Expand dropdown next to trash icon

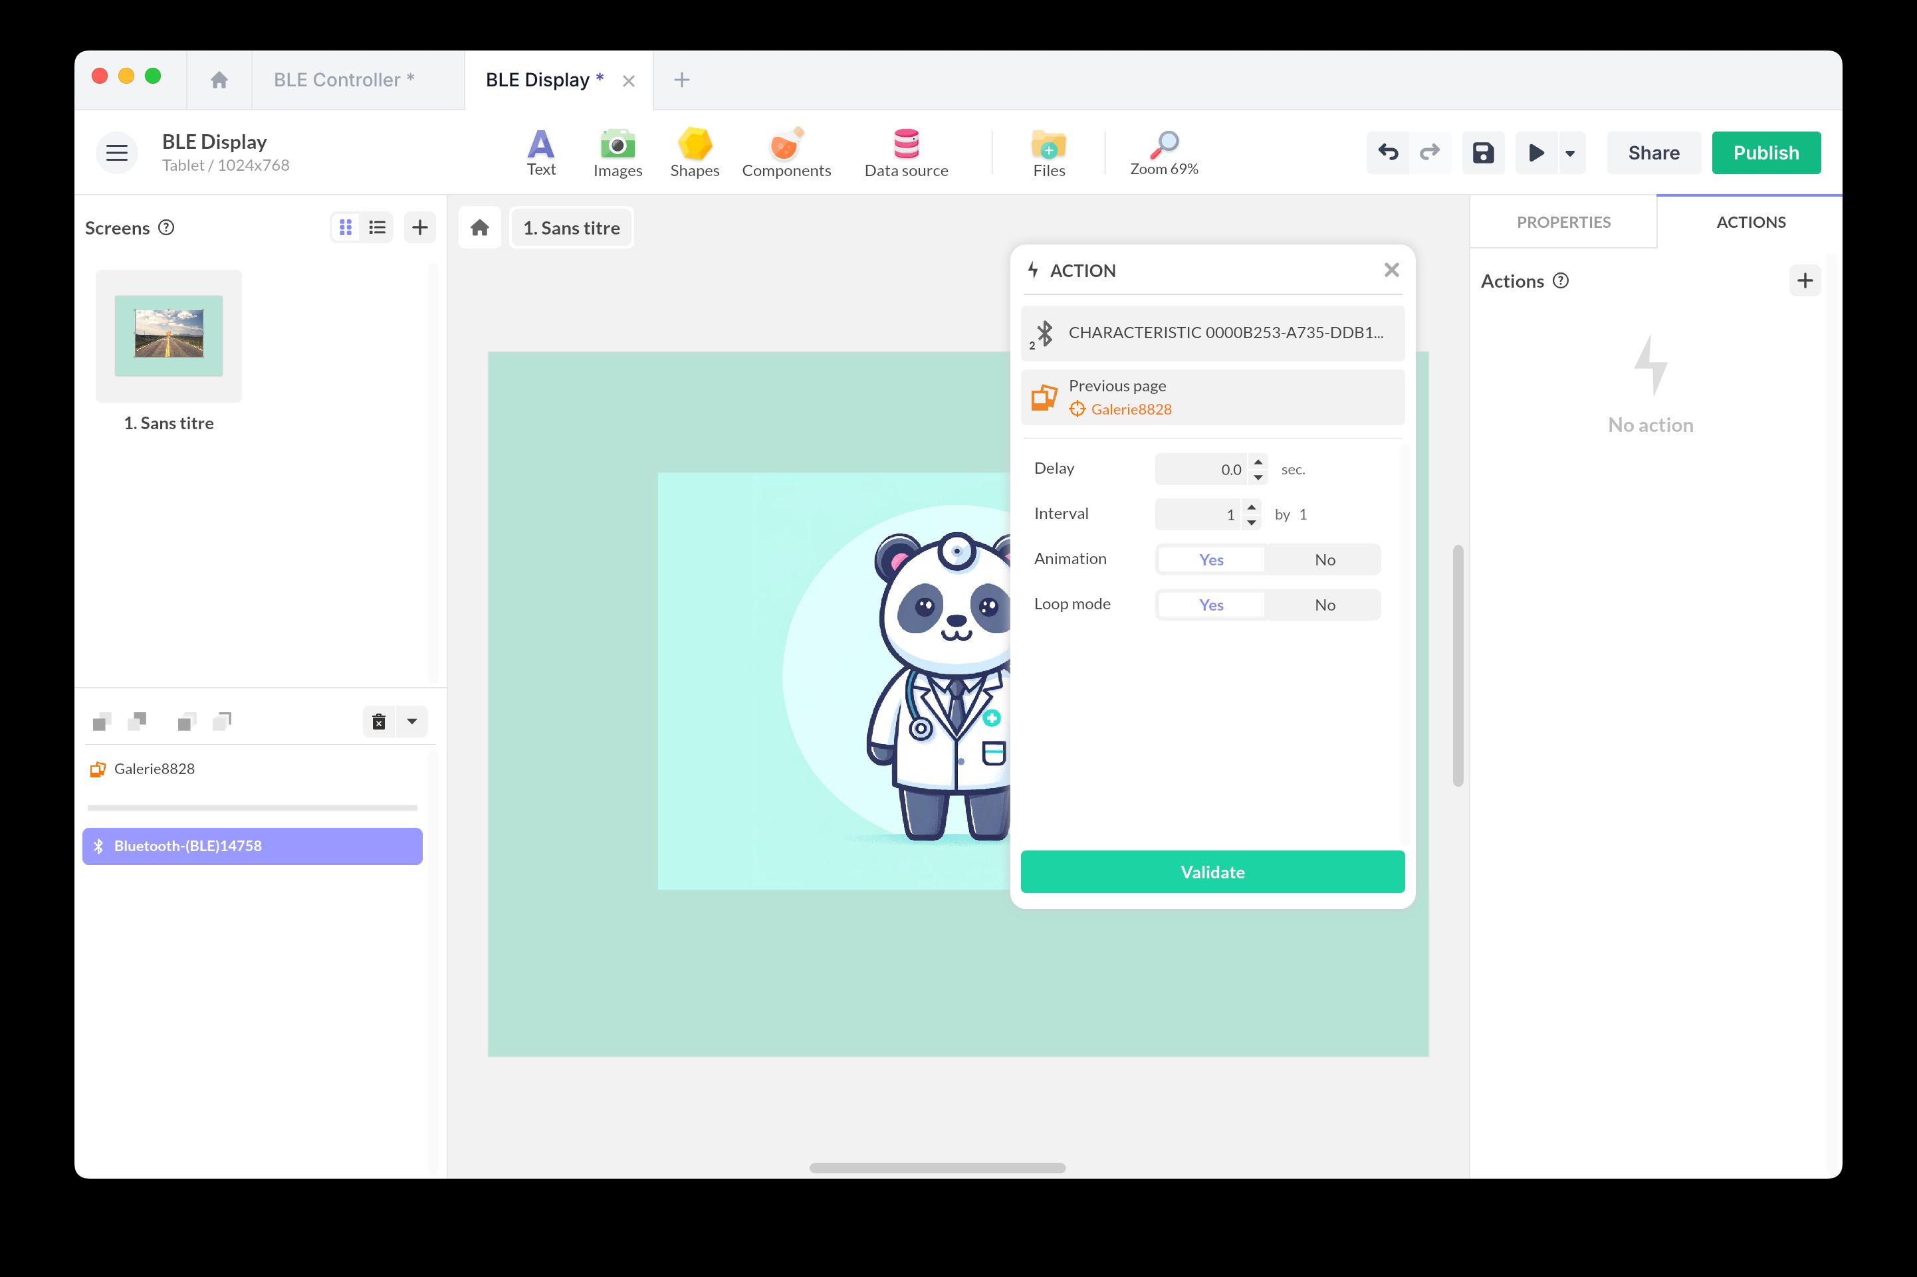pos(412,722)
